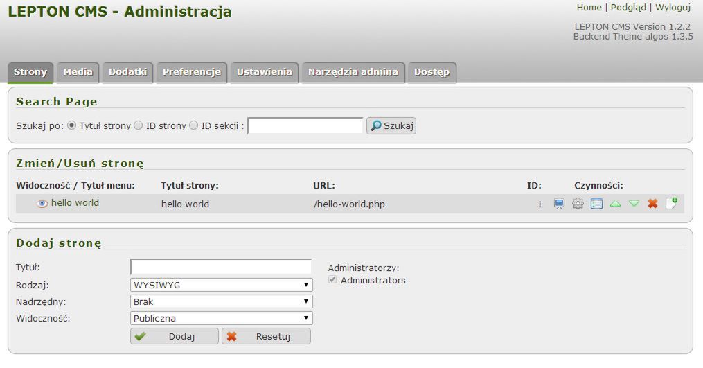Delete the hello world page
The image size is (703, 368).
tap(652, 204)
